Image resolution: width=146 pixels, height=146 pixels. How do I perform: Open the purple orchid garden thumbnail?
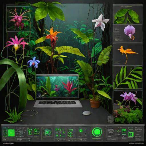128,107
